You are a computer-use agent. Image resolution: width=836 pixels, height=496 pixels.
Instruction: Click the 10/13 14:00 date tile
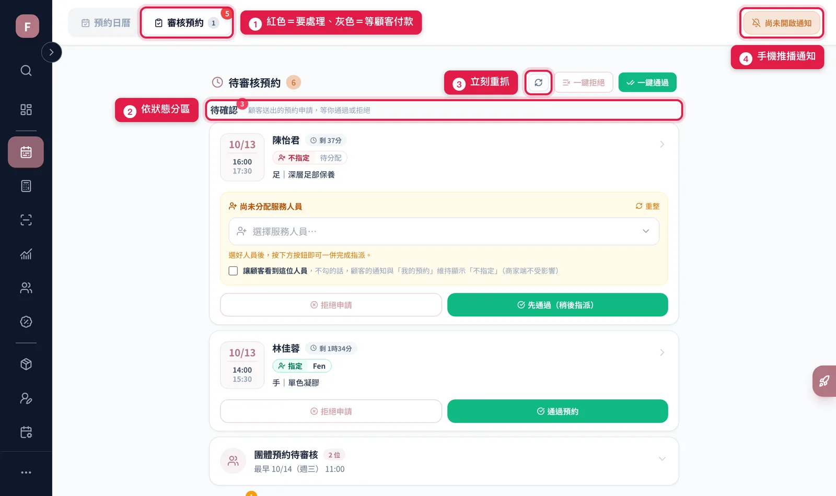pyautogui.click(x=242, y=365)
